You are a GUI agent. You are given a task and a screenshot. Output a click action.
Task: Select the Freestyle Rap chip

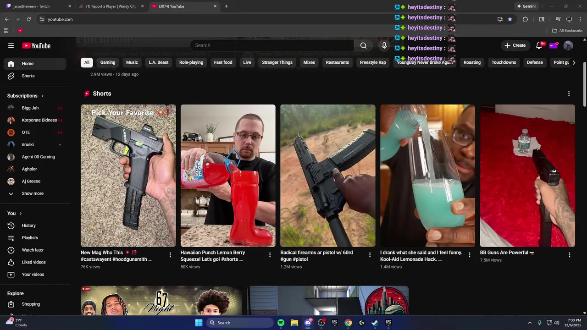pyautogui.click(x=373, y=62)
